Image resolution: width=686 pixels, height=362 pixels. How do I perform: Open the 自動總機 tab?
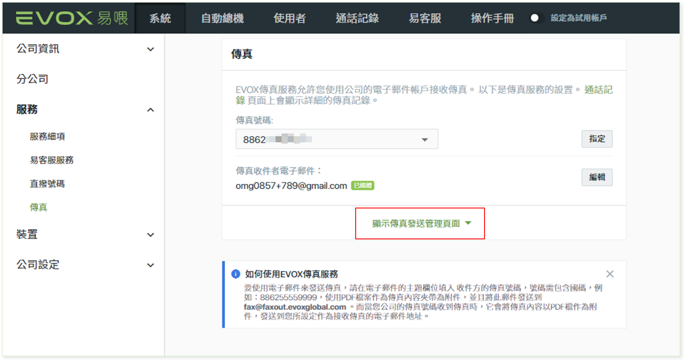point(222,18)
